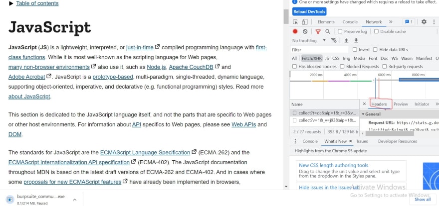Select the Network tab

pyautogui.click(x=374, y=22)
